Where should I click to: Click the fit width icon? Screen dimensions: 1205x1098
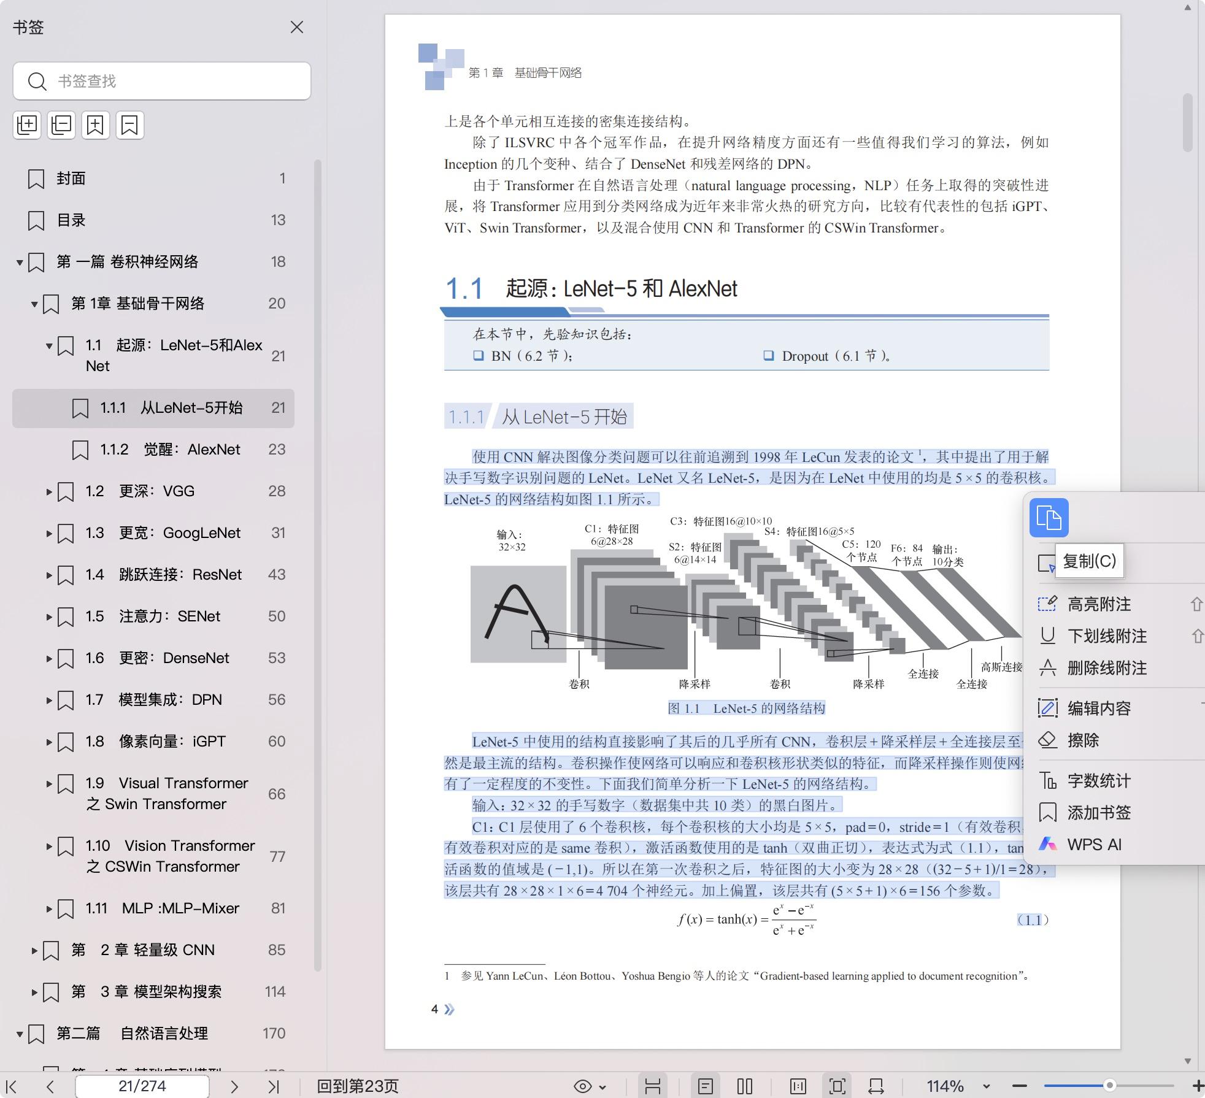click(x=876, y=1086)
